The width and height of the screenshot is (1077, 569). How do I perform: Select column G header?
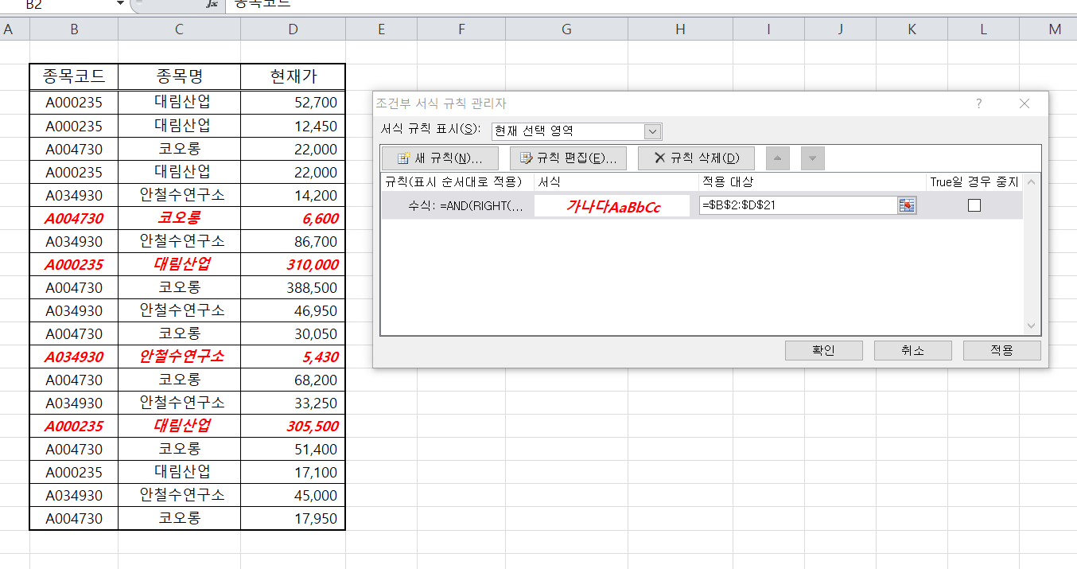[566, 29]
